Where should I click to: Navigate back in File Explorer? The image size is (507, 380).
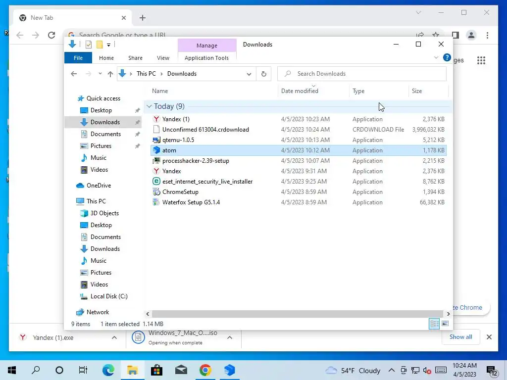click(74, 74)
